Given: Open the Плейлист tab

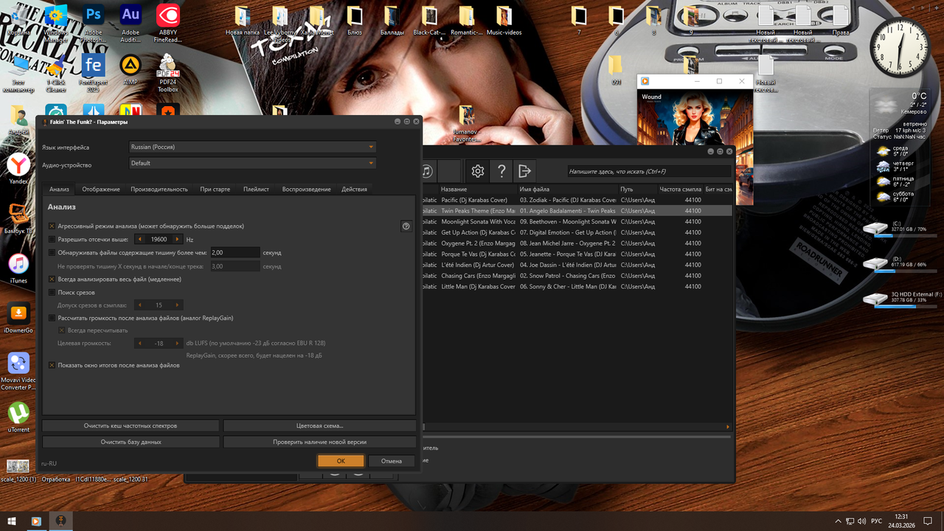Looking at the screenshot, I should pos(256,189).
